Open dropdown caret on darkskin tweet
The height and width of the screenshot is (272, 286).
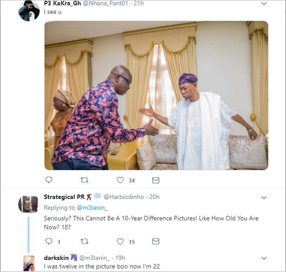point(264,258)
